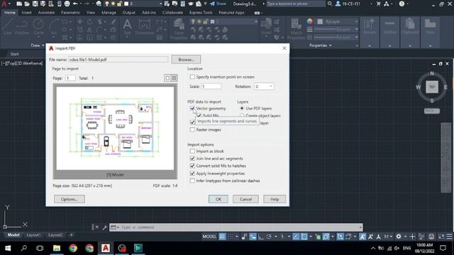454x255 pixels.
Task: Click the Insert block icon in ribbon
Action: coord(266,27)
